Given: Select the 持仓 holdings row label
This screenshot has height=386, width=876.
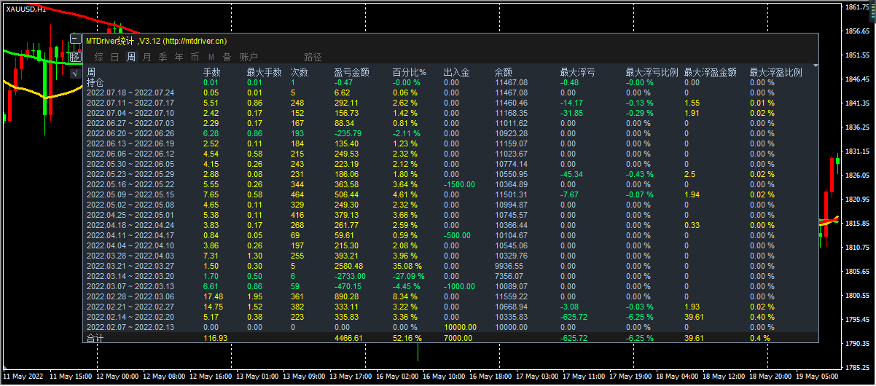Looking at the screenshot, I should coord(95,82).
